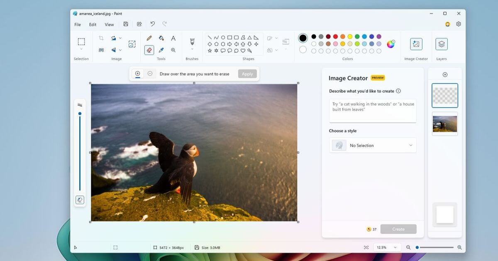Screen dimensions: 498x261
Task: Open Settings gear icon
Action: click(x=459, y=24)
